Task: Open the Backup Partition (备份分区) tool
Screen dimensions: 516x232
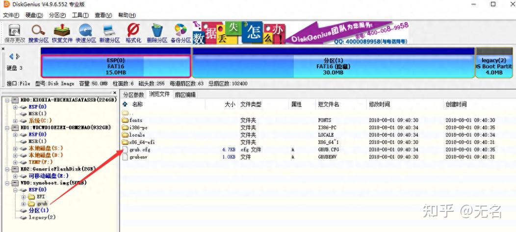Action: point(181,33)
